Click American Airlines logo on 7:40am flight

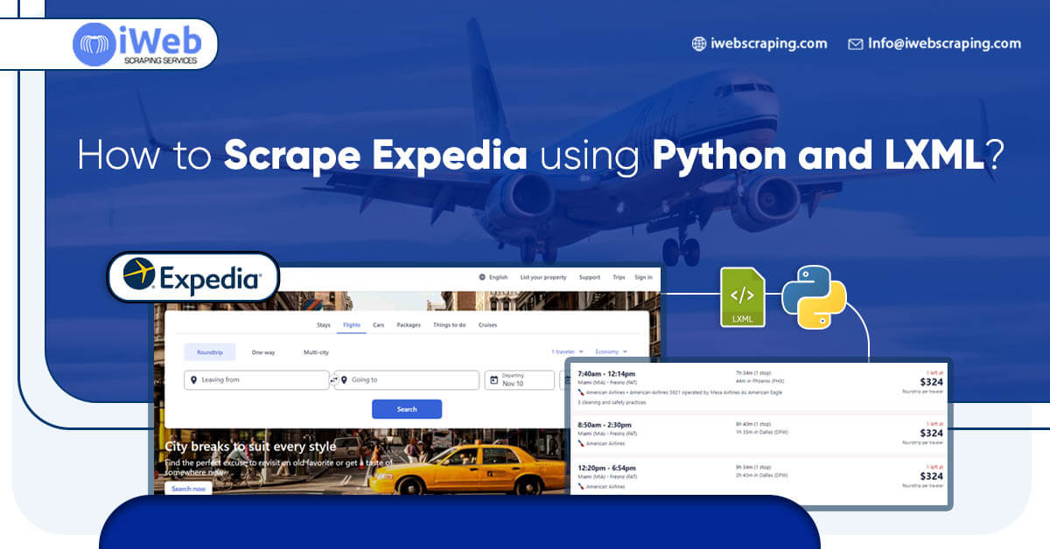tap(581, 393)
